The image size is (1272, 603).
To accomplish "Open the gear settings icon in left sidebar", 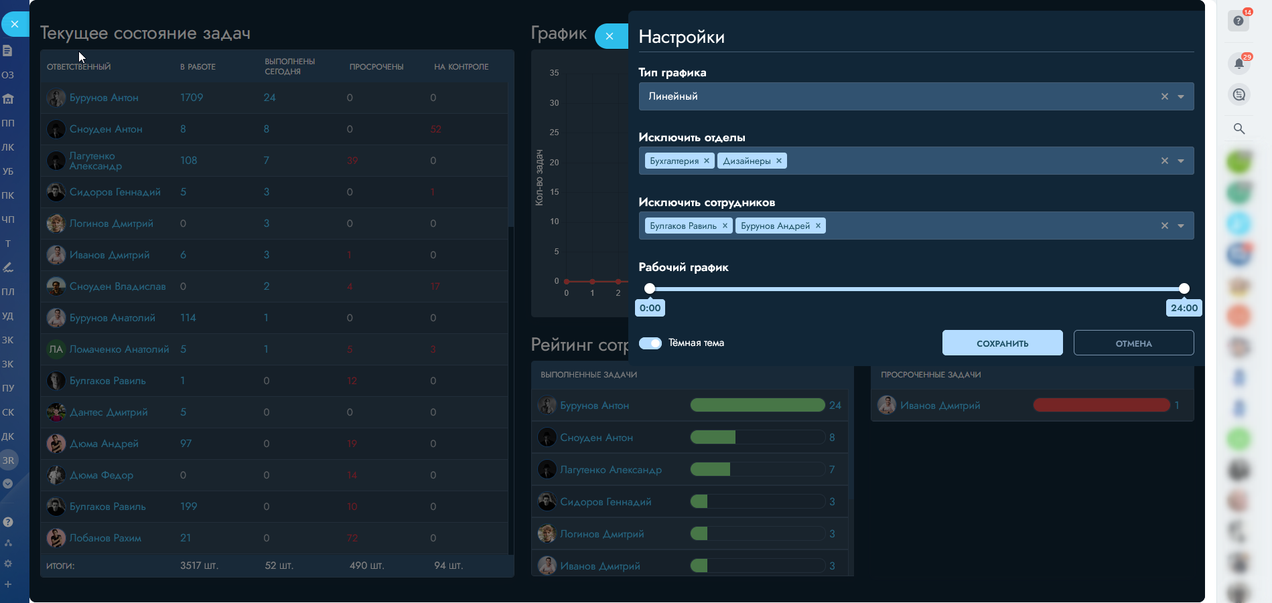I will pos(8,564).
